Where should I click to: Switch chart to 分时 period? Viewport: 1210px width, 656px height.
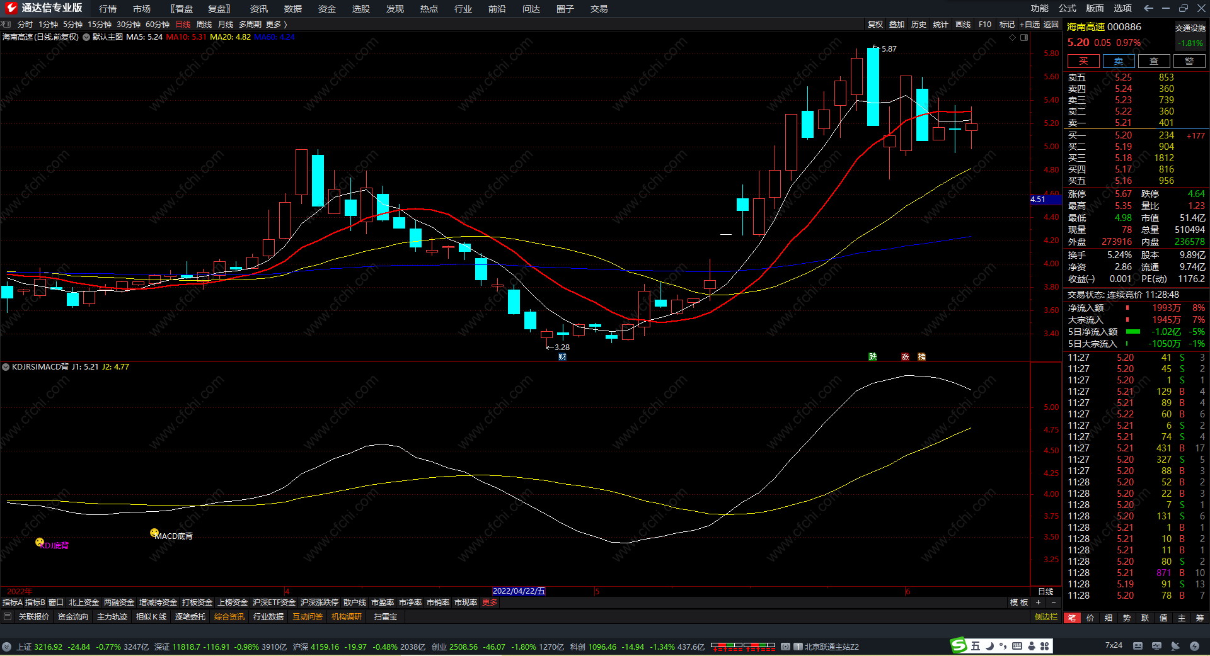[x=25, y=24]
